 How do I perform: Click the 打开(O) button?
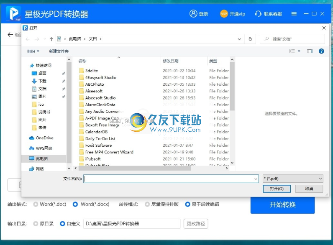[277, 189]
